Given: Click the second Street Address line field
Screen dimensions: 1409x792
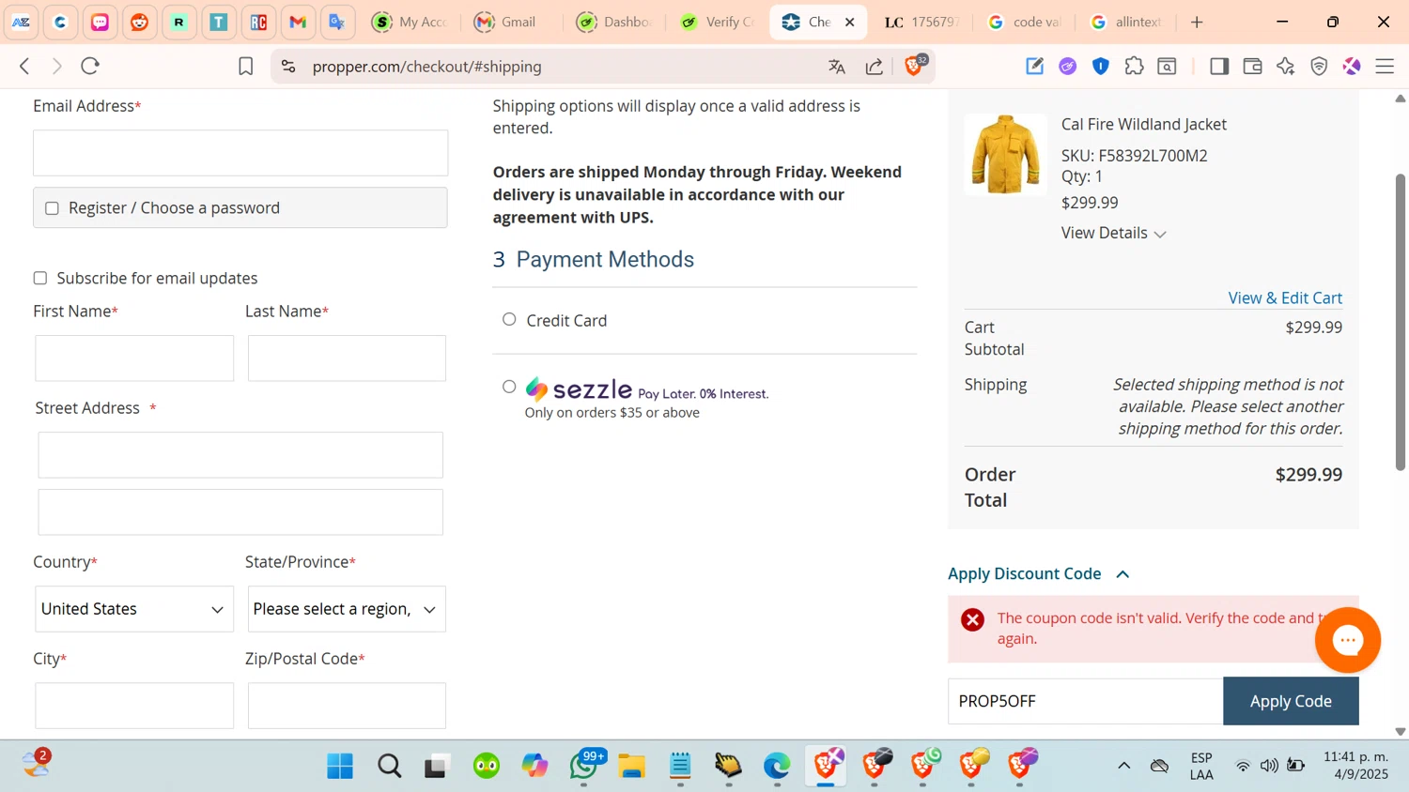Looking at the screenshot, I should click(240, 512).
